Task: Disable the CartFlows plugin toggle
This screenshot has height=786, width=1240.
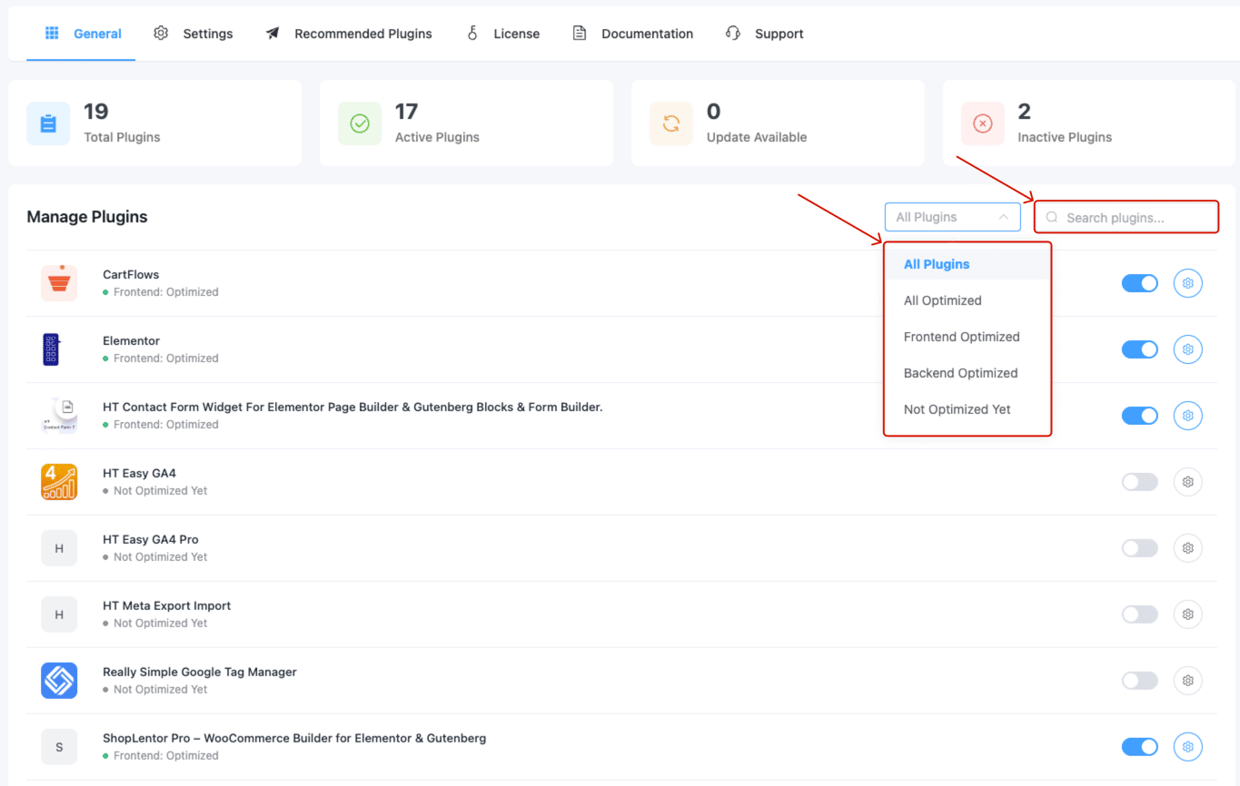Action: click(1139, 283)
